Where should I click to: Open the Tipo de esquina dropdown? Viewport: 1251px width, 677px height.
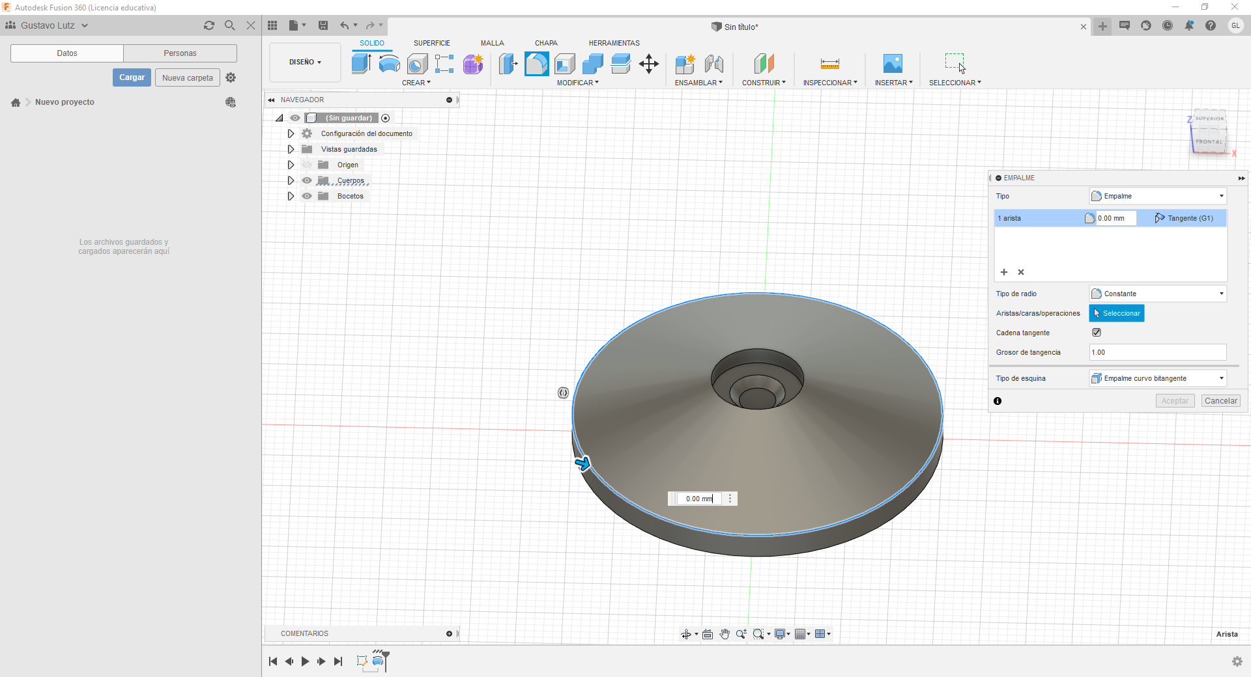click(x=1158, y=378)
